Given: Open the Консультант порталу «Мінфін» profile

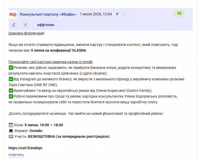Looking at the screenshot, I should (48, 14).
